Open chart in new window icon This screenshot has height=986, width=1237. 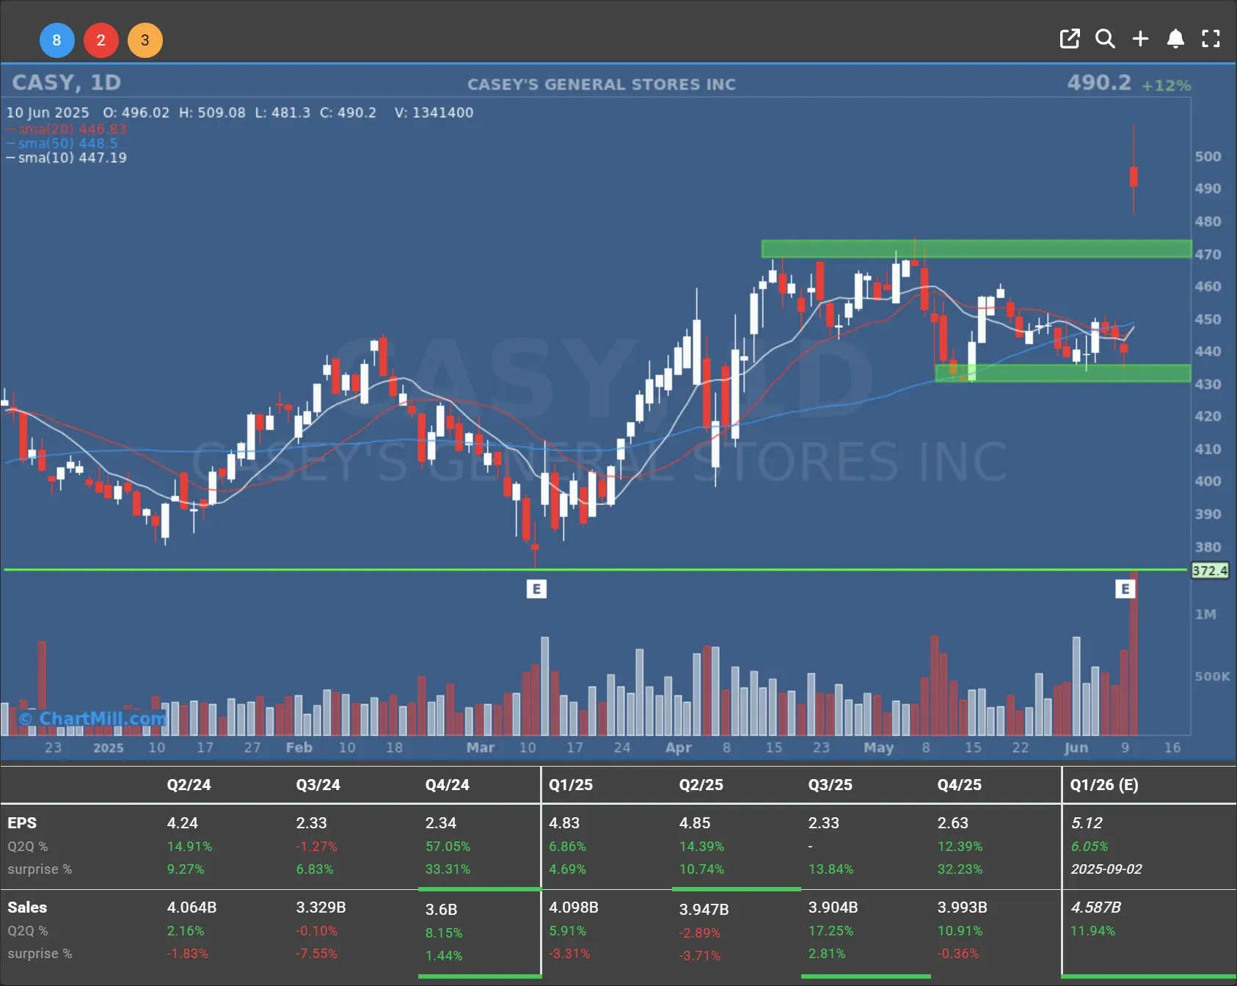tap(1070, 39)
